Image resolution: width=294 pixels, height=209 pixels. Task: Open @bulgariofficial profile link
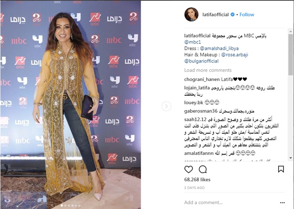201,61
